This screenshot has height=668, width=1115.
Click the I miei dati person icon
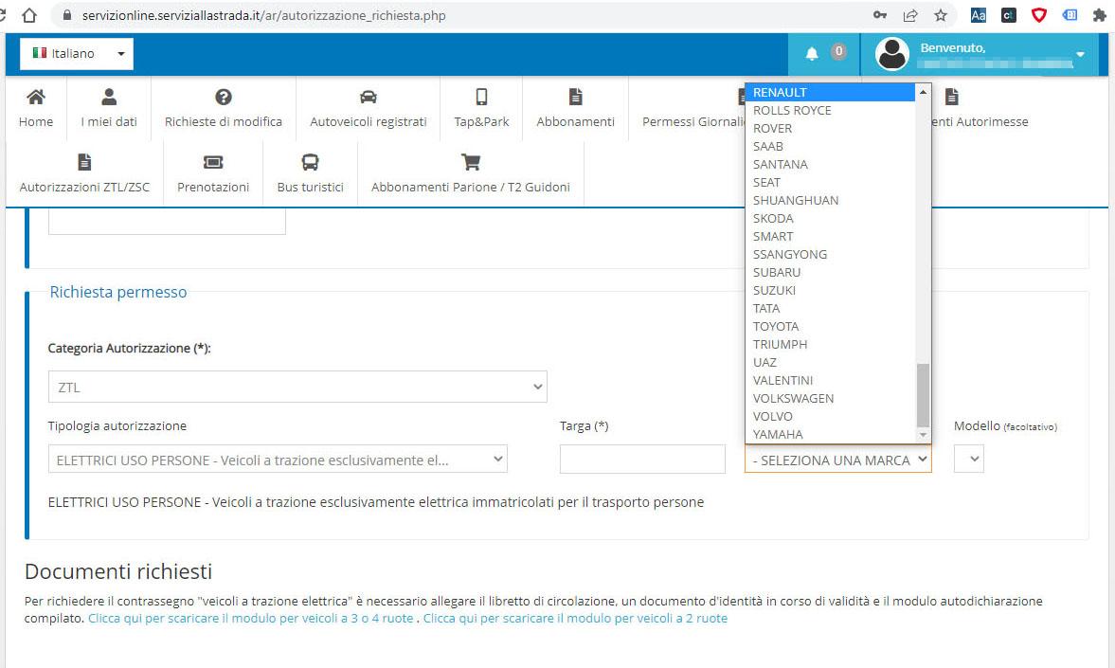[109, 97]
